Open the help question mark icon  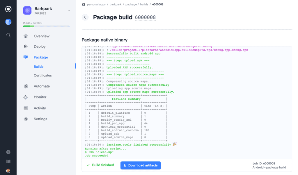(x=8, y=152)
